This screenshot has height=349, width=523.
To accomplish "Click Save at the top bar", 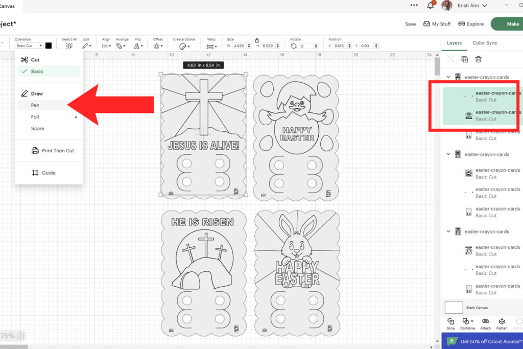I will (410, 24).
